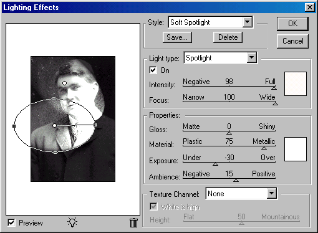Click the ellipse's top edge handle

tap(54, 98)
